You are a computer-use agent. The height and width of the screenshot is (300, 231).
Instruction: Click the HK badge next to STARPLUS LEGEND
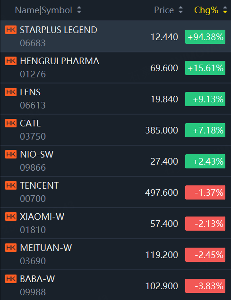11,30
